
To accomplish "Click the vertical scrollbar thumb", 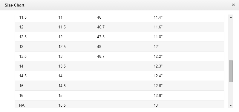I will tap(231, 71).
